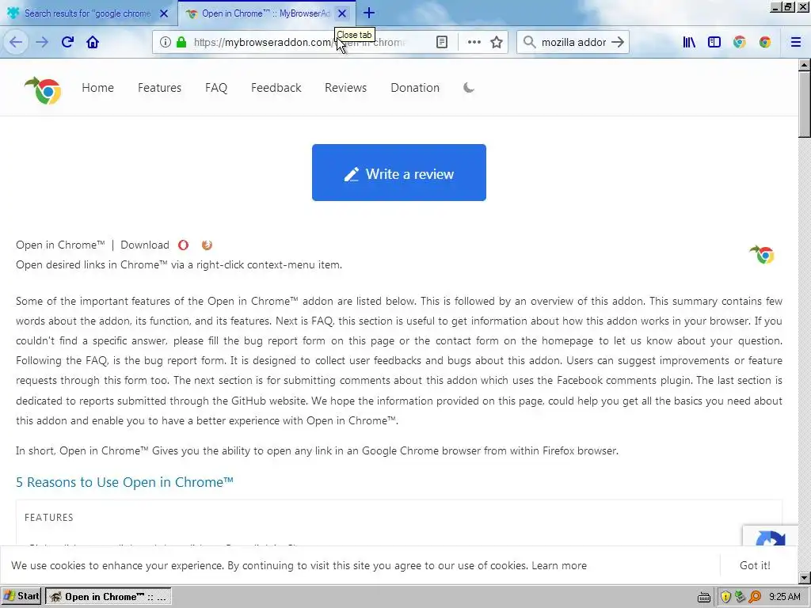The width and height of the screenshot is (811, 608).
Task: Click the green secure padlock icon
Action: 181,42
